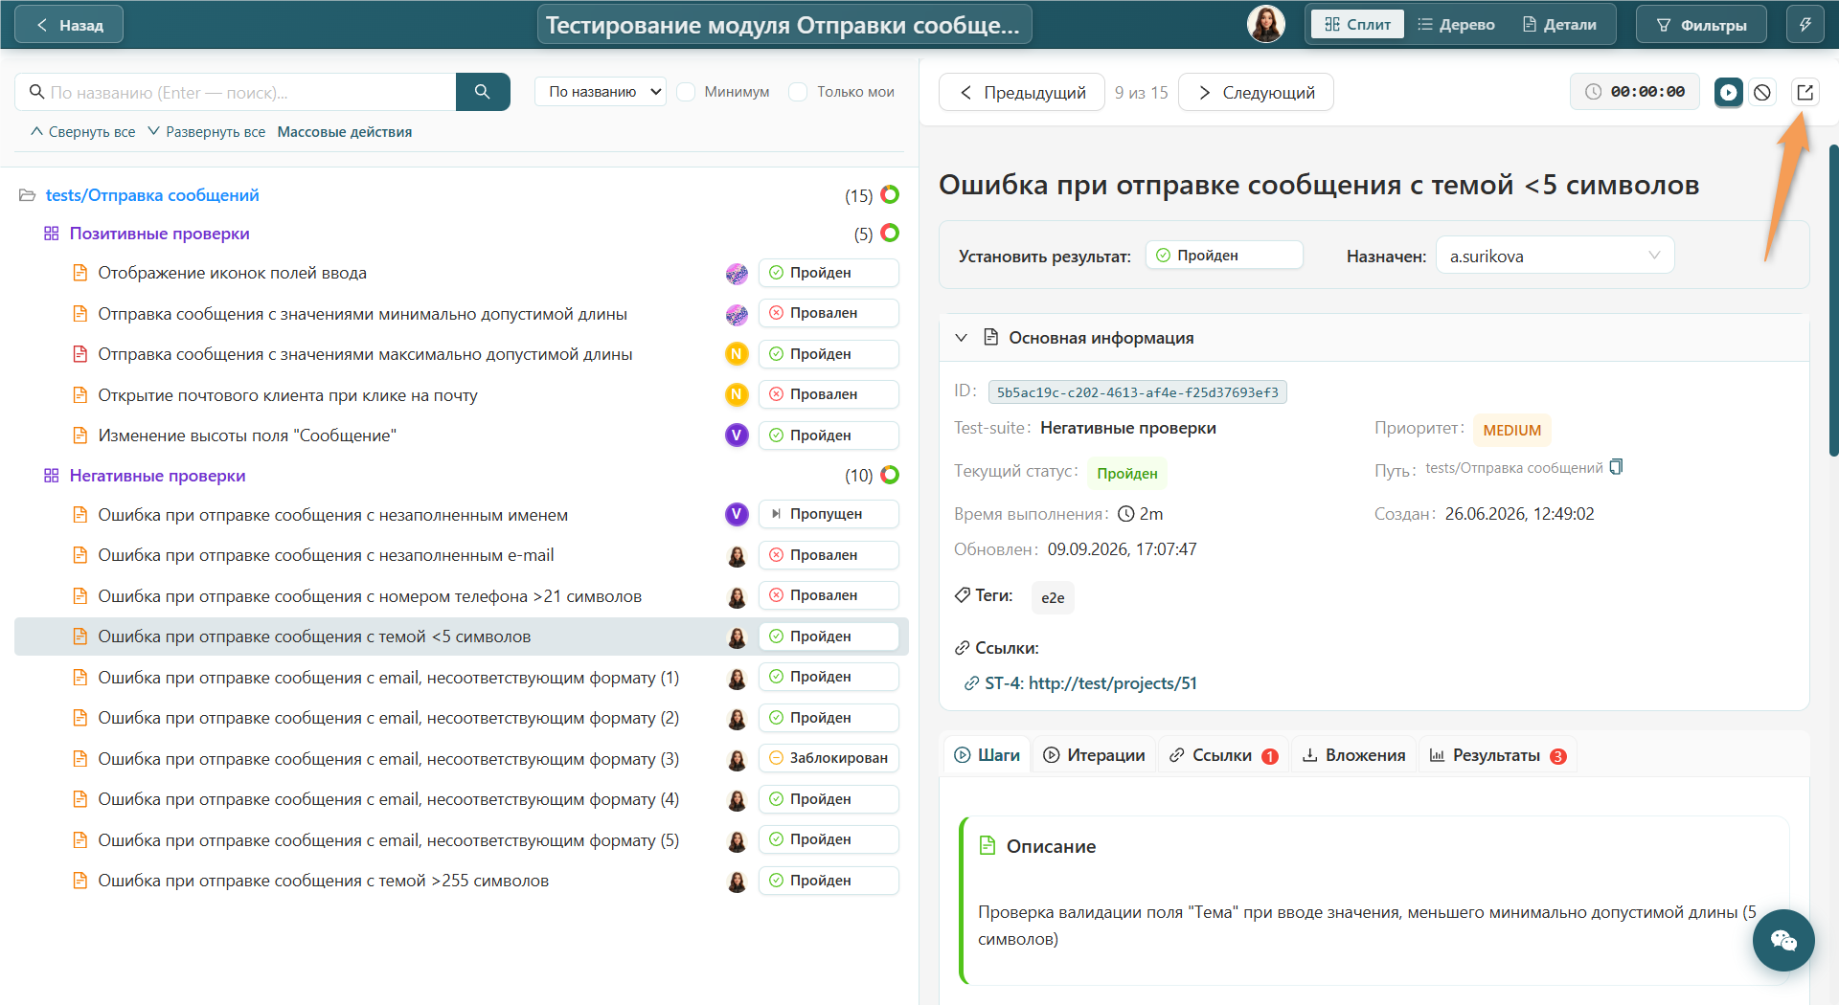Enable the Минимум checkbox
The width and height of the screenshot is (1839, 1005).
pyautogui.click(x=686, y=92)
